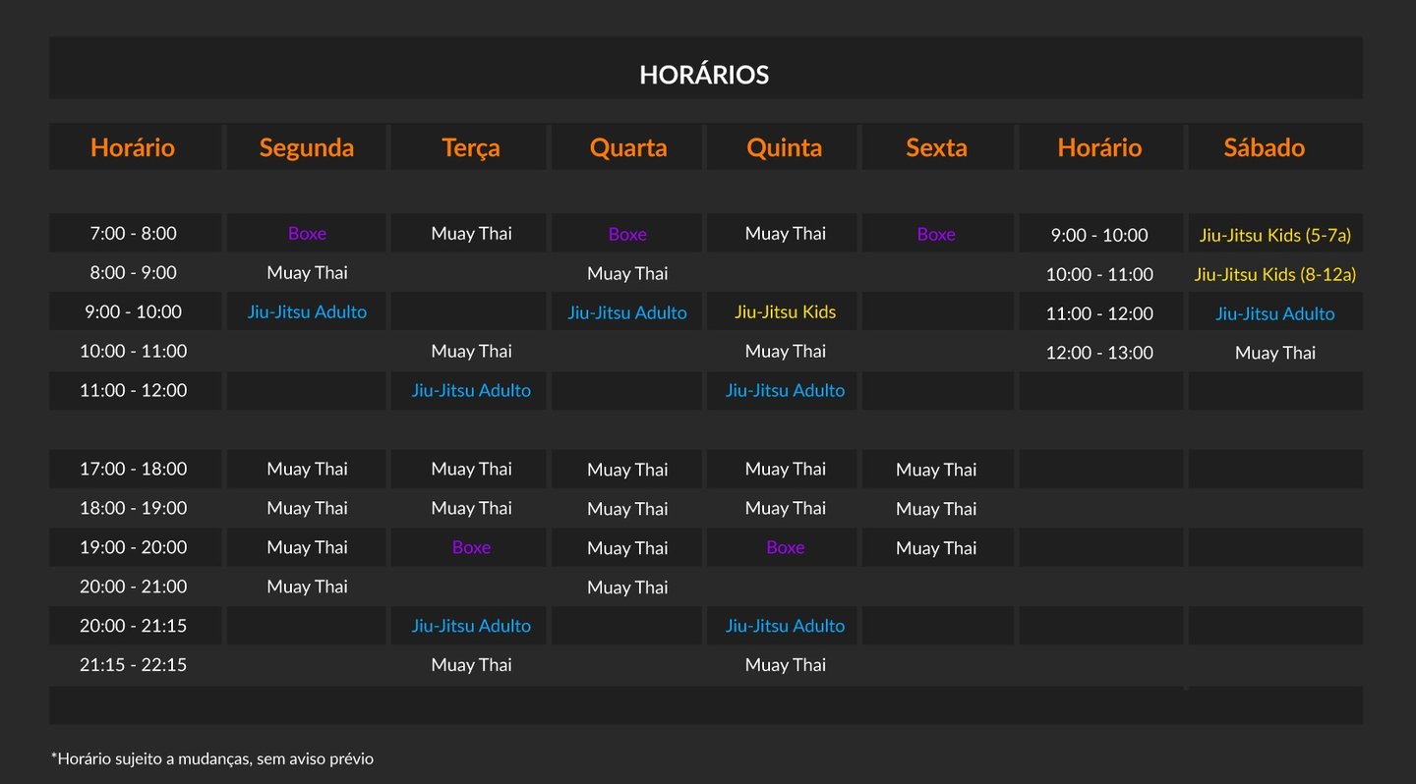1416x784 pixels.
Task: Click Thursday's Jiu-Jitsu Kids class cell
Action: point(785,311)
